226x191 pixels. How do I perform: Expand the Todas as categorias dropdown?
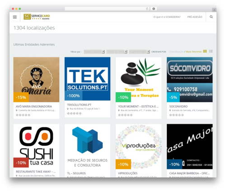pyautogui.click(x=117, y=51)
